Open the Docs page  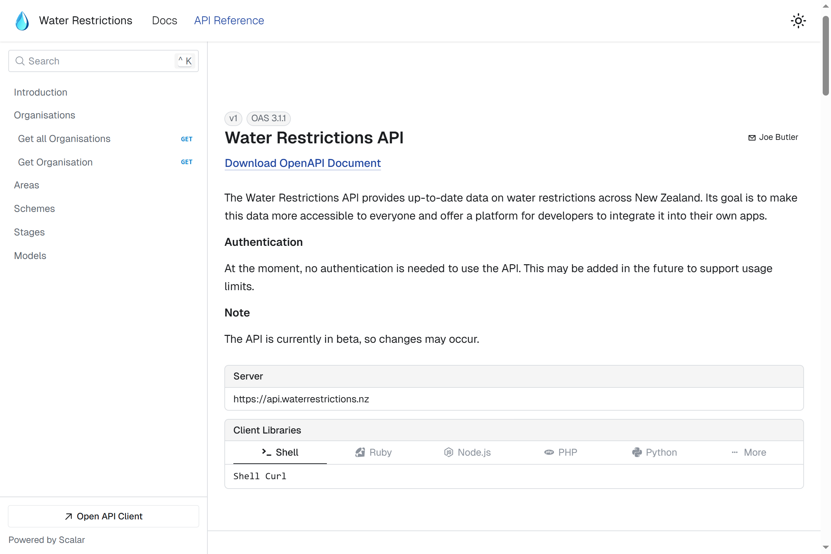(x=164, y=20)
